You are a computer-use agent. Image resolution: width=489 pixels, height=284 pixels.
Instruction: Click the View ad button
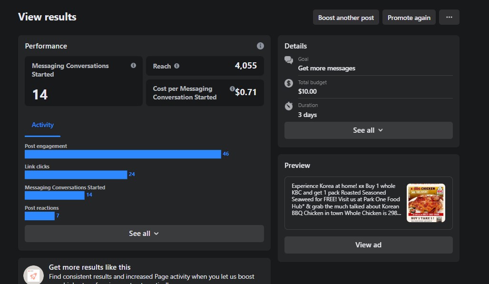(368, 245)
